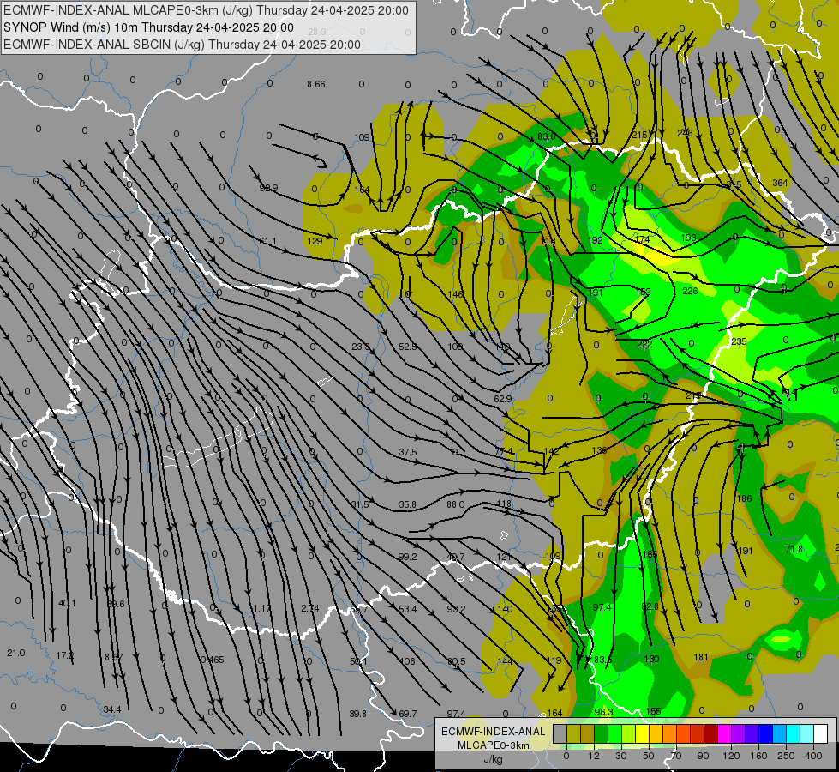Select the gray legend swatch
The width and height of the screenshot is (839, 772).
point(560,734)
